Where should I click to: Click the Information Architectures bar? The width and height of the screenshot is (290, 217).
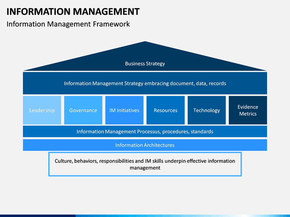145,145
